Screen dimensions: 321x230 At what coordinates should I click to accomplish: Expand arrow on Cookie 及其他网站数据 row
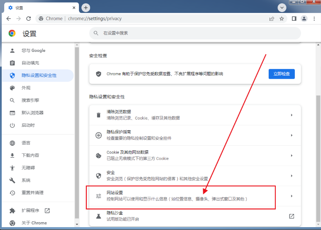pyautogui.click(x=292, y=156)
